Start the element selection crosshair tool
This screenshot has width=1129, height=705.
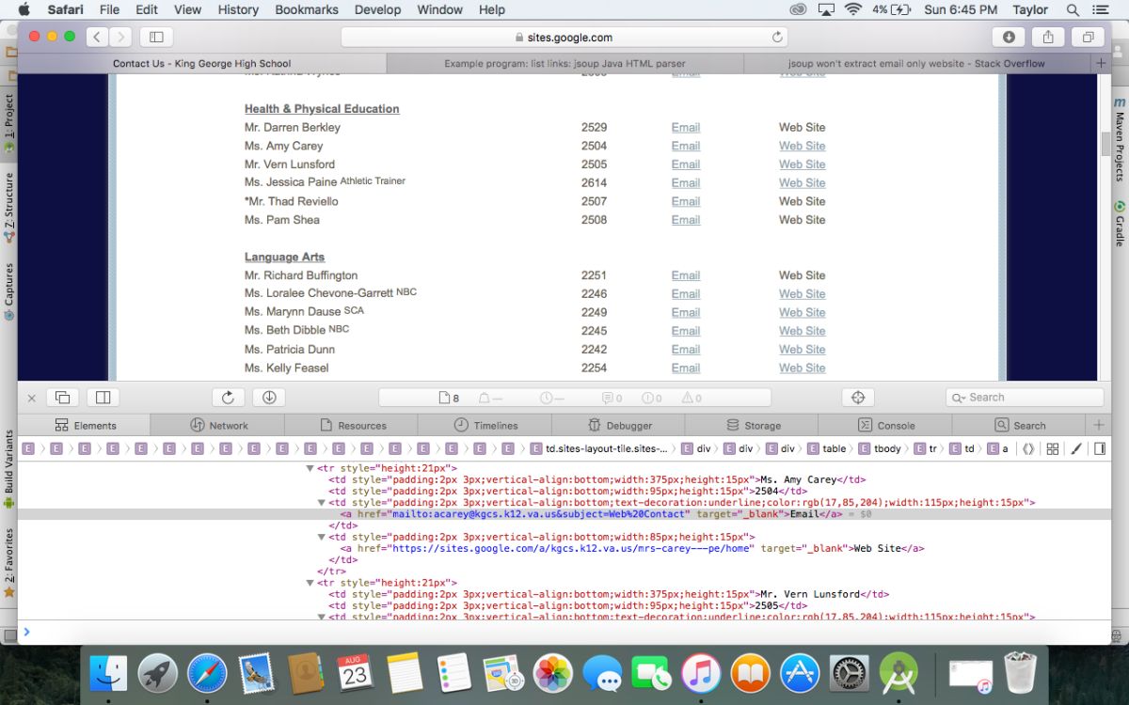point(857,398)
